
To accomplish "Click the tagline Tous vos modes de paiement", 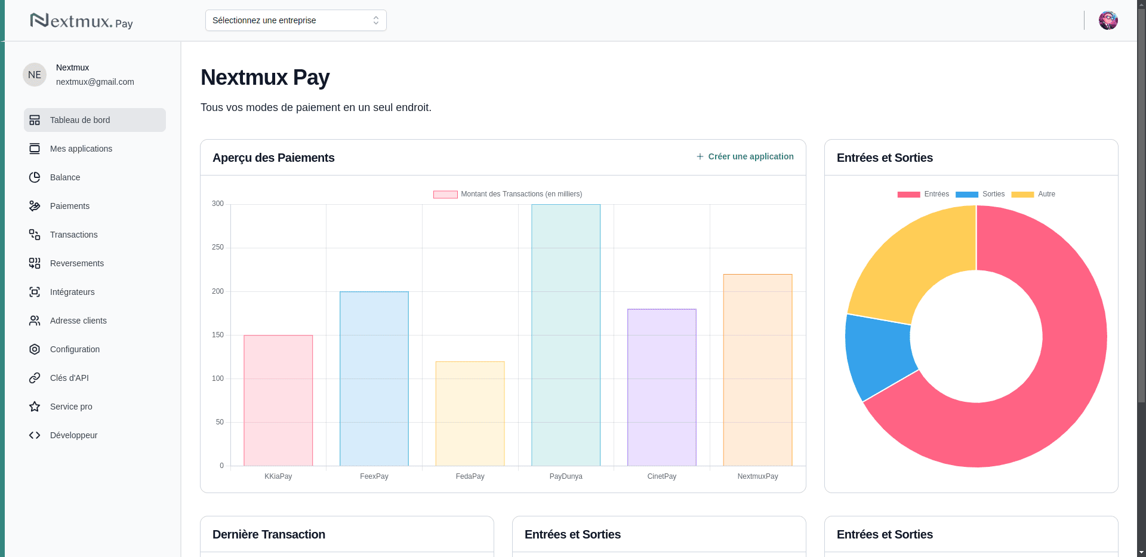I will (x=316, y=107).
